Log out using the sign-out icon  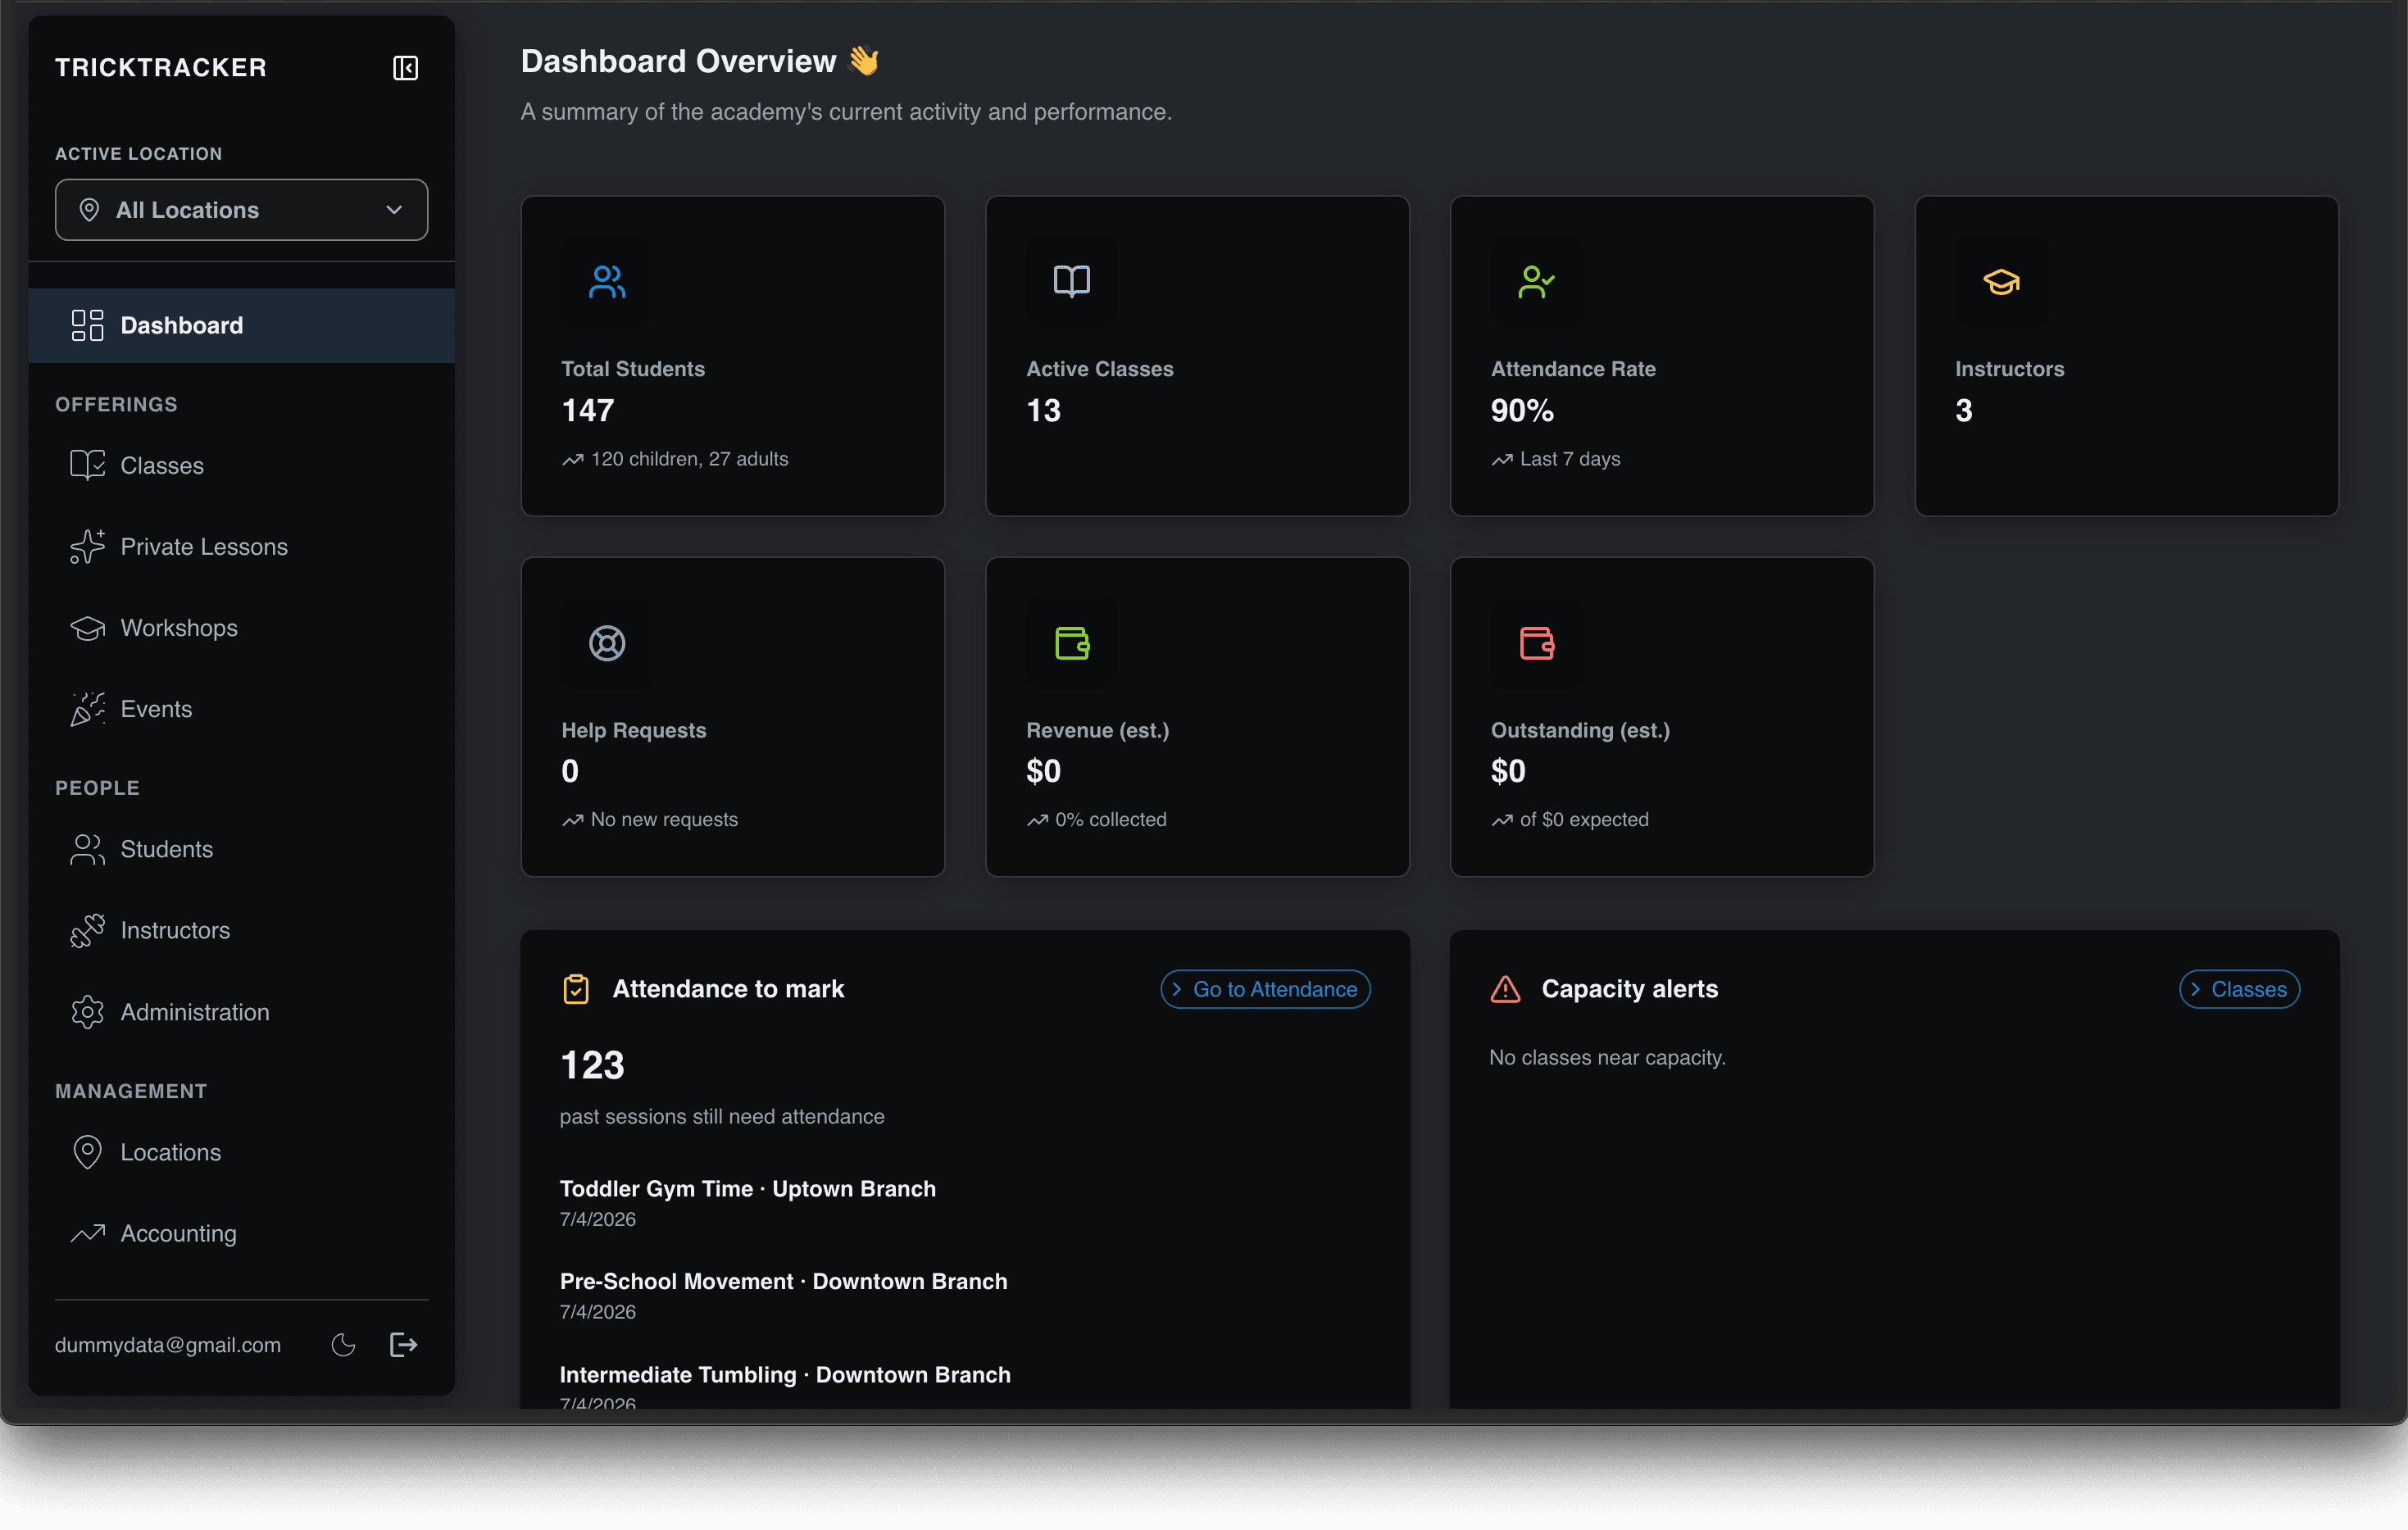coord(403,1345)
